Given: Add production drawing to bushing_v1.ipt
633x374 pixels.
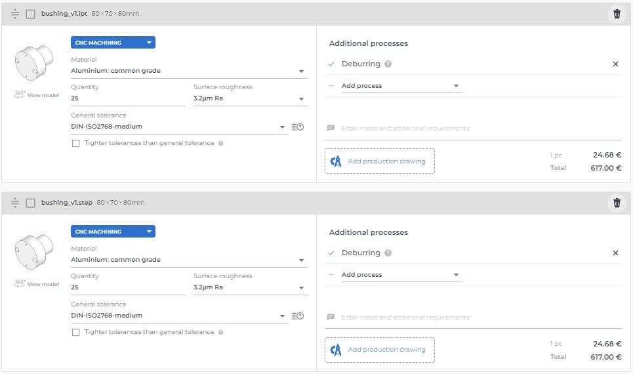Looking at the screenshot, I should [379, 161].
